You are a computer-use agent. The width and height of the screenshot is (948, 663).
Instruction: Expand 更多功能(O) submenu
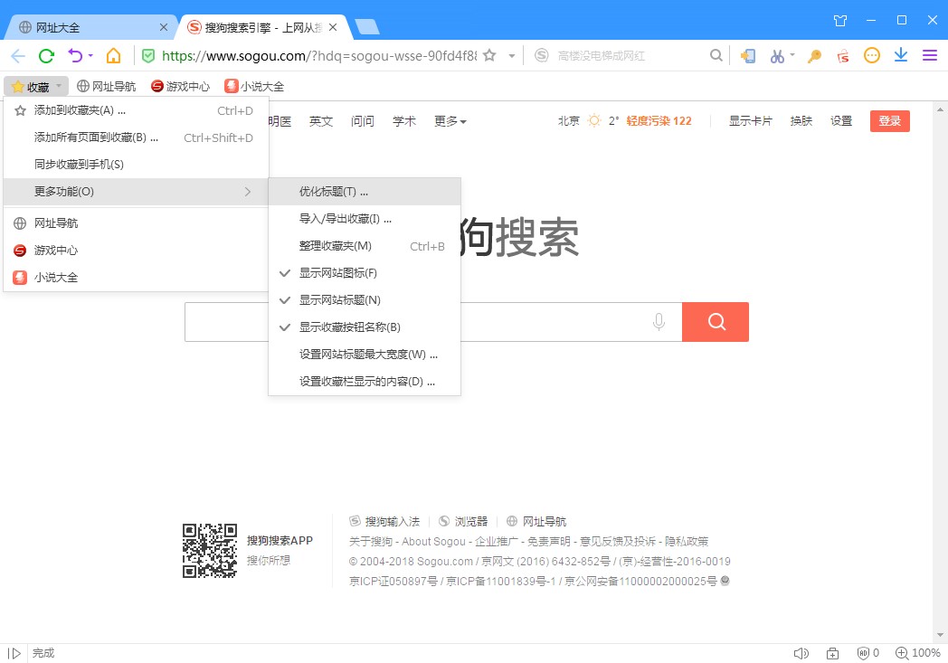136,192
